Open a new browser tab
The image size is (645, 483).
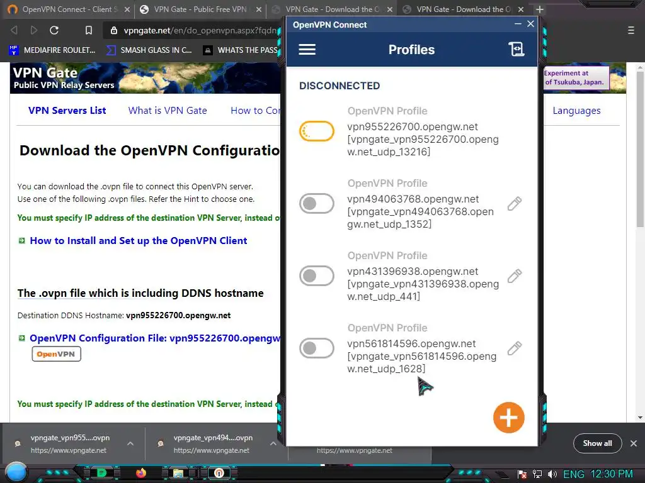pyautogui.click(x=540, y=9)
